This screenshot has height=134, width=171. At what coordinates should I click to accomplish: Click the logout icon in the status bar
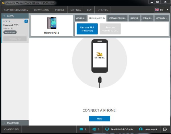(165, 129)
